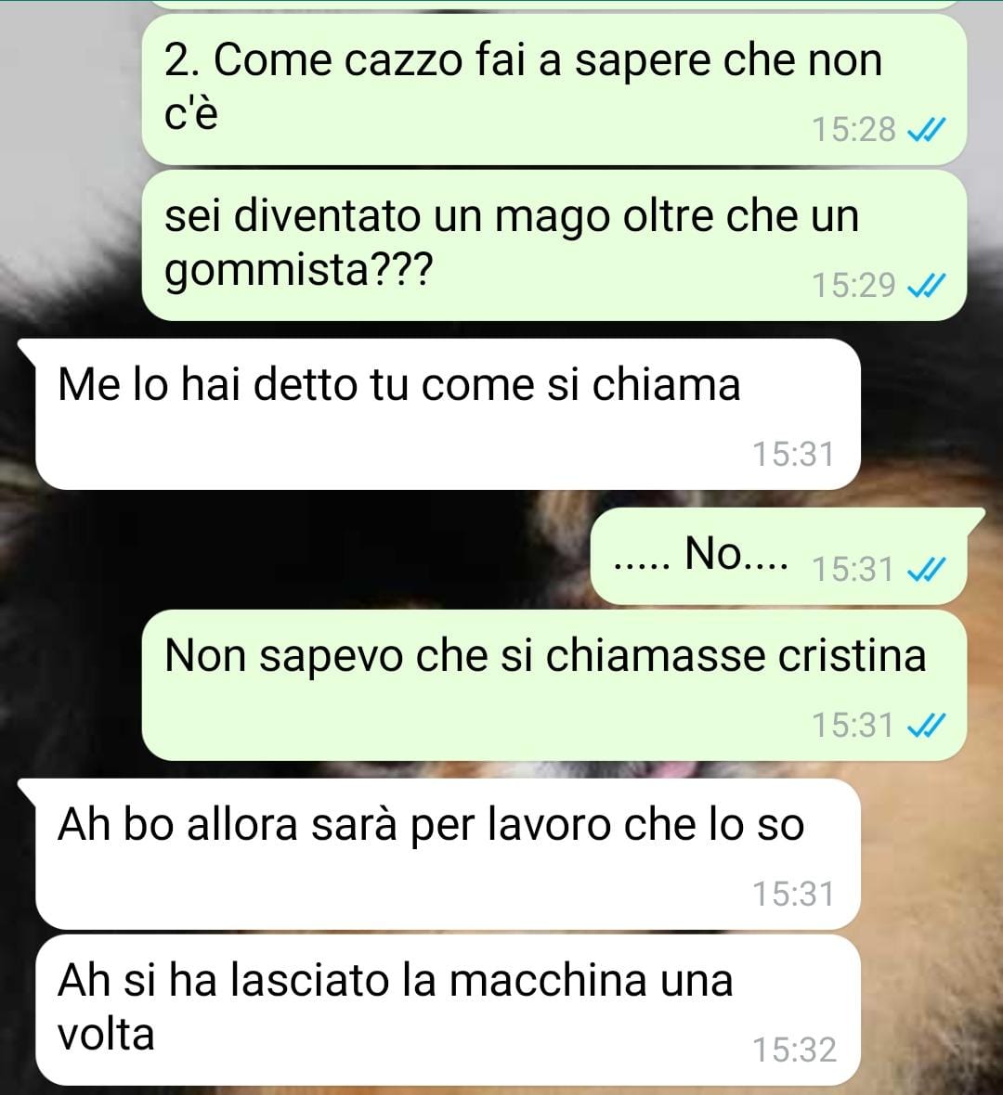This screenshot has width=1003, height=1095.
Task: Select message 'Me lo hai detto tu'
Action: 448,414
